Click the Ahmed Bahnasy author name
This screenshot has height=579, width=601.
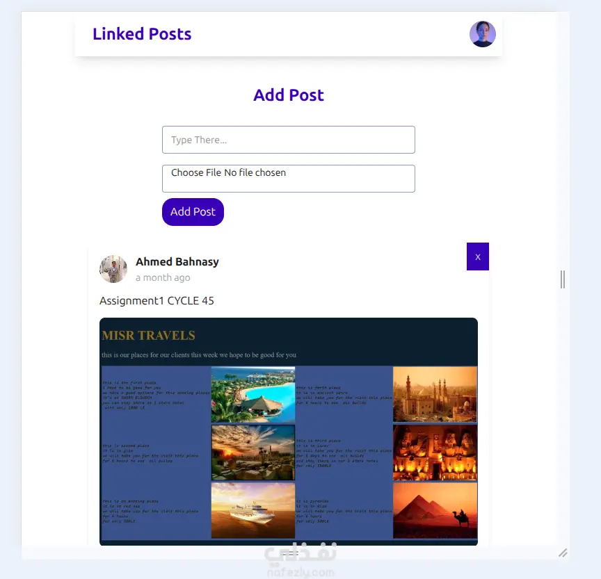(177, 261)
